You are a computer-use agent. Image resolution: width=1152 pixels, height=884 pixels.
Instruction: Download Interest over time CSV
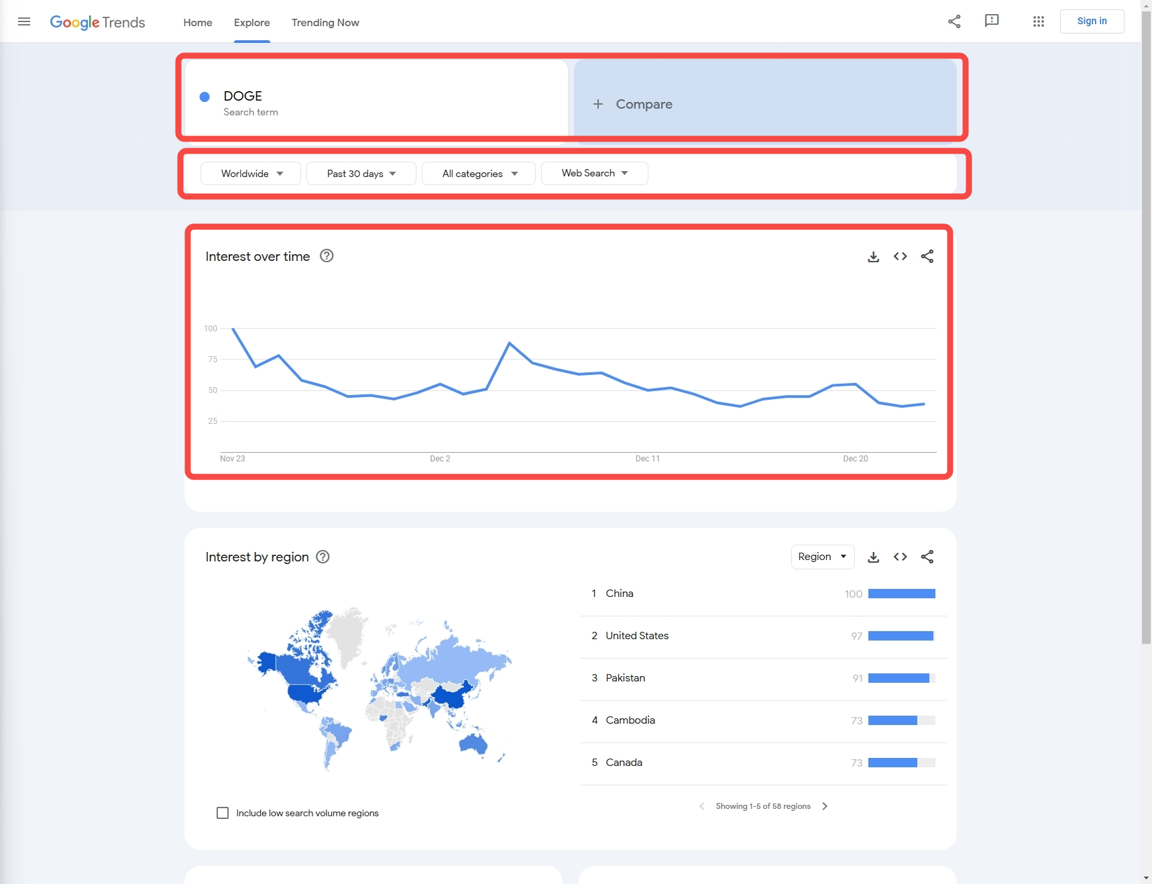coord(873,256)
